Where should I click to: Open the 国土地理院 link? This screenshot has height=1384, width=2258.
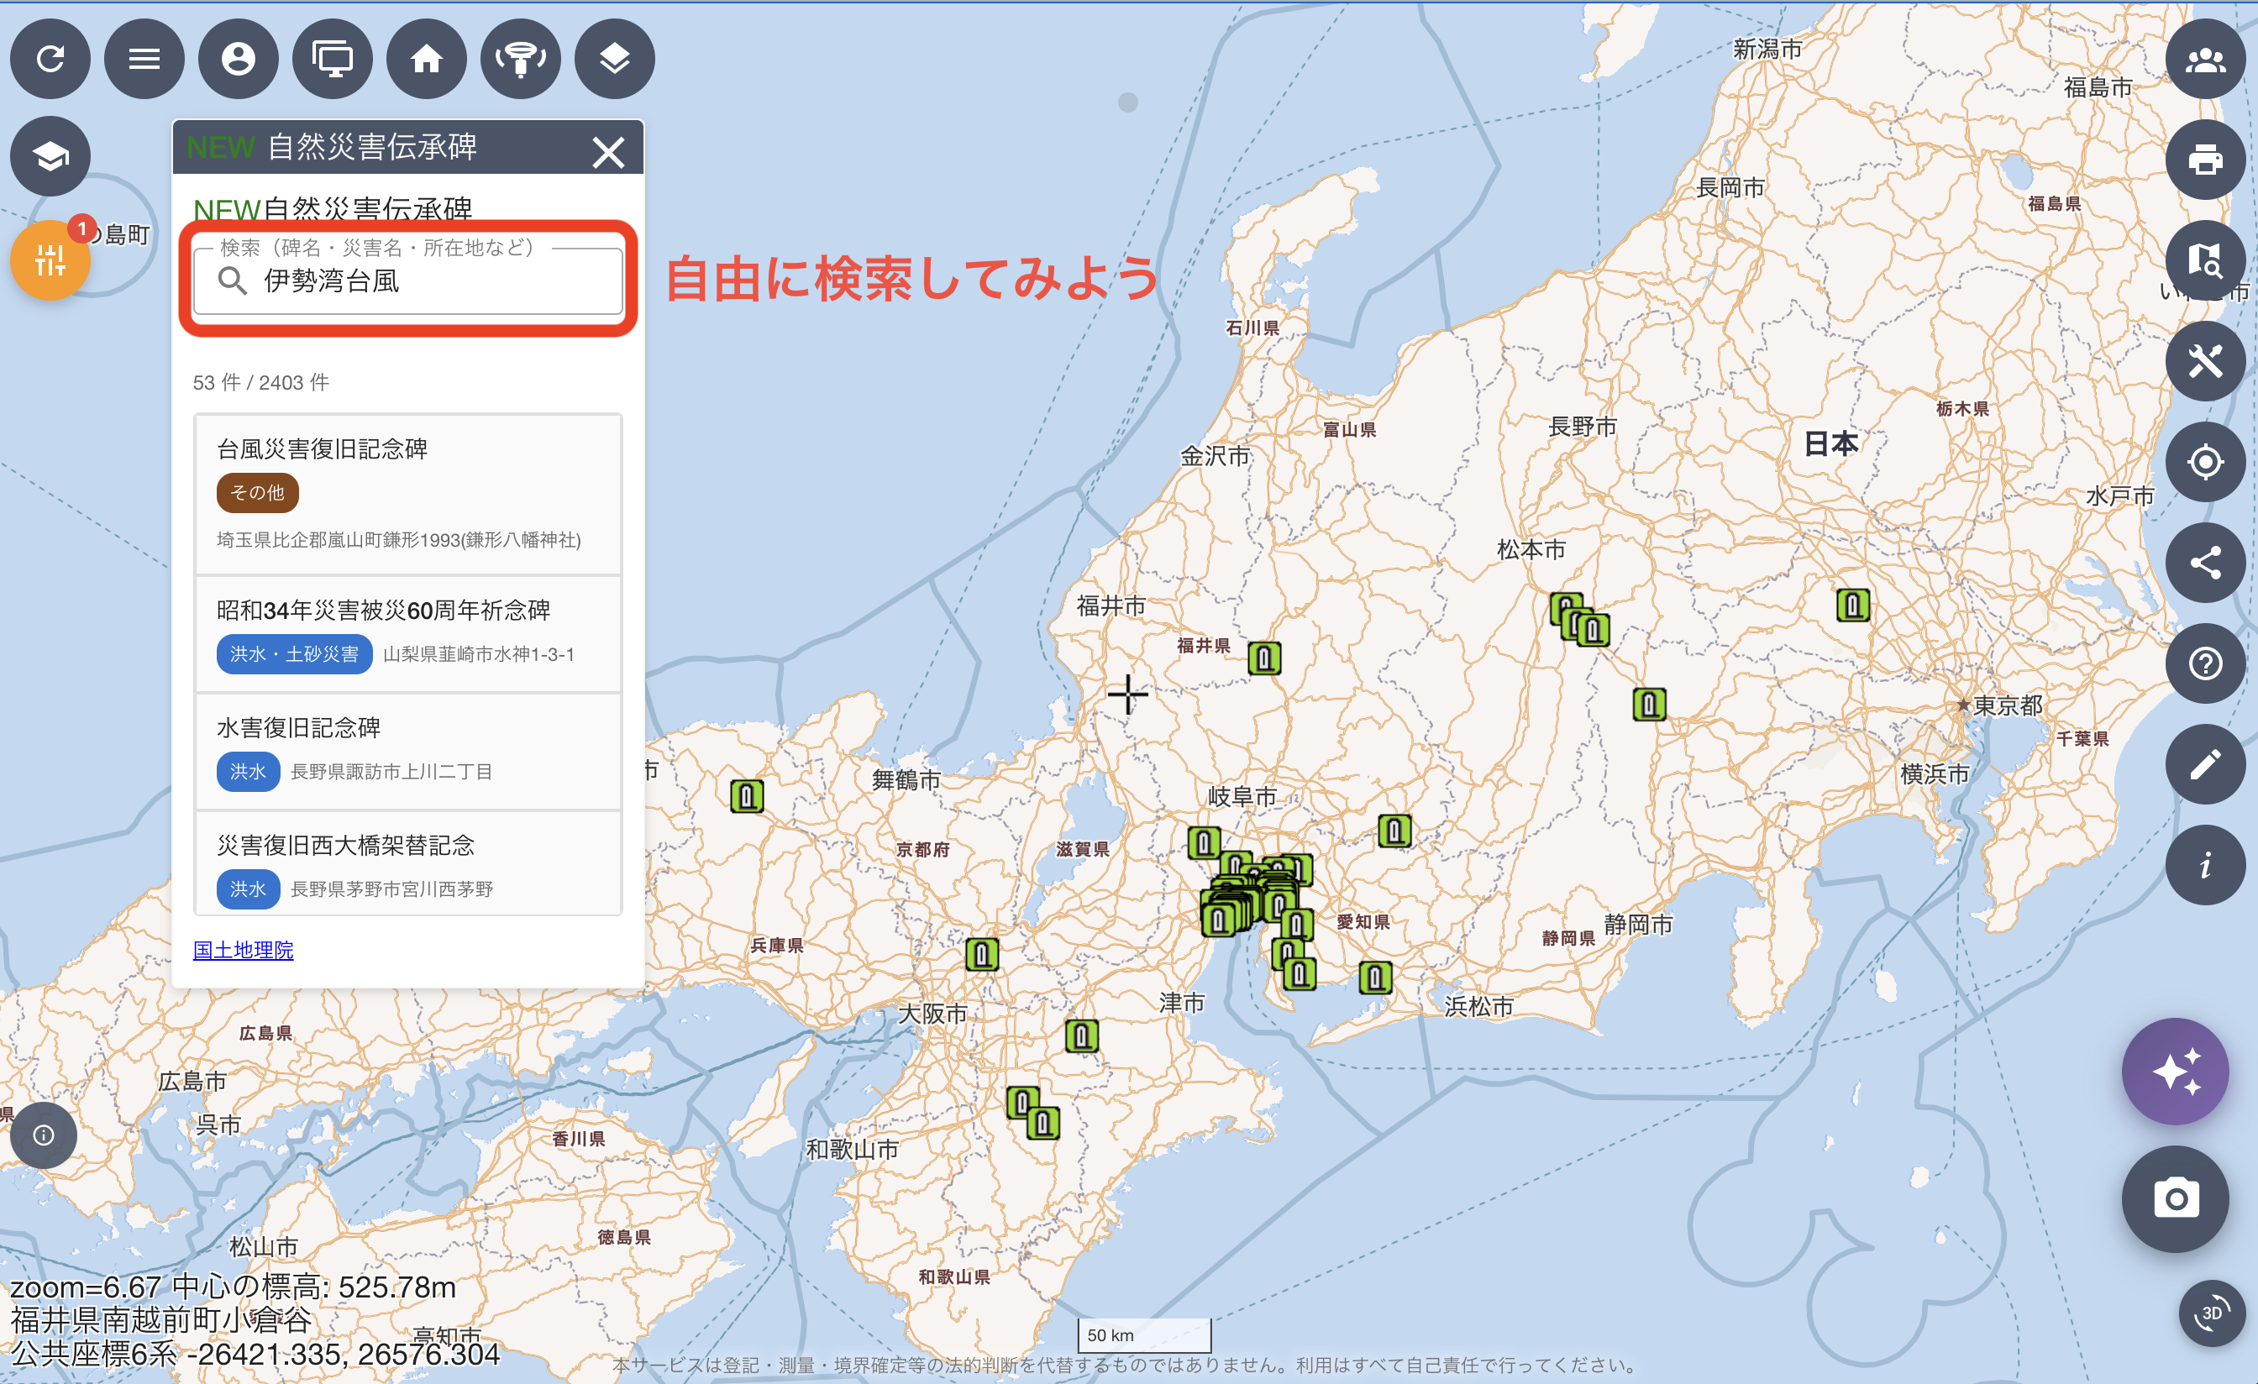243,950
